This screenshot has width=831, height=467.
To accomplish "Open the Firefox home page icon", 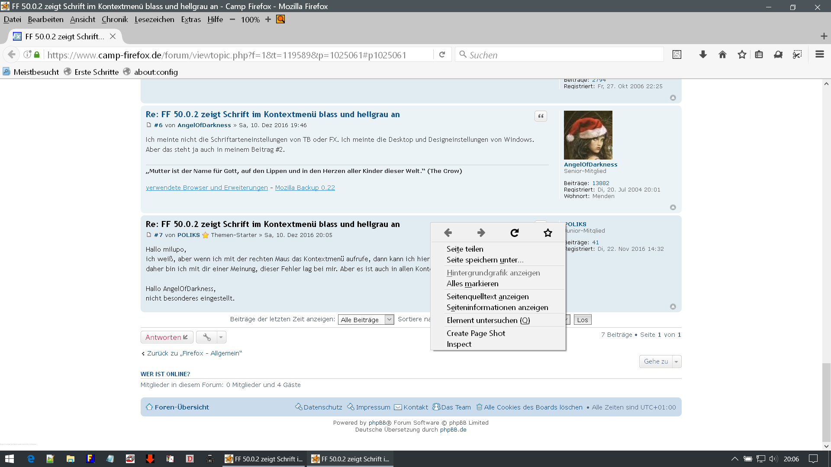I will [722, 54].
